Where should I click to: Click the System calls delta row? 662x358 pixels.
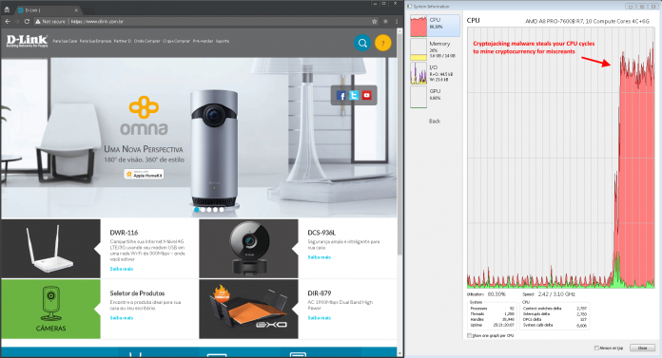click(555, 325)
